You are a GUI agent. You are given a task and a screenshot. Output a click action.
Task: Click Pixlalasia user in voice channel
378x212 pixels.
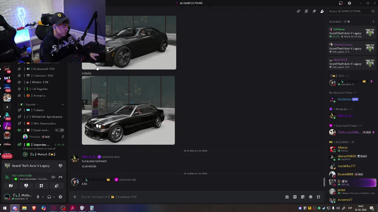click(44, 137)
